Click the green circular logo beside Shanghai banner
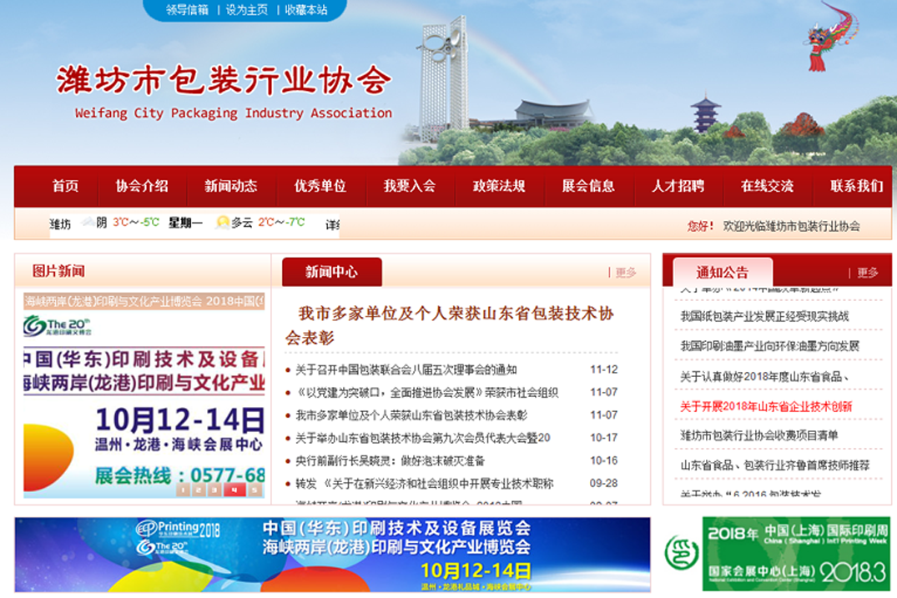This screenshot has height=598, width=897. click(x=682, y=552)
